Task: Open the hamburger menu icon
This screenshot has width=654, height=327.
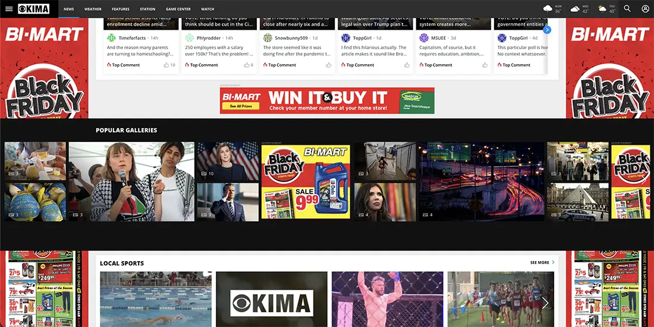Action: coord(9,9)
